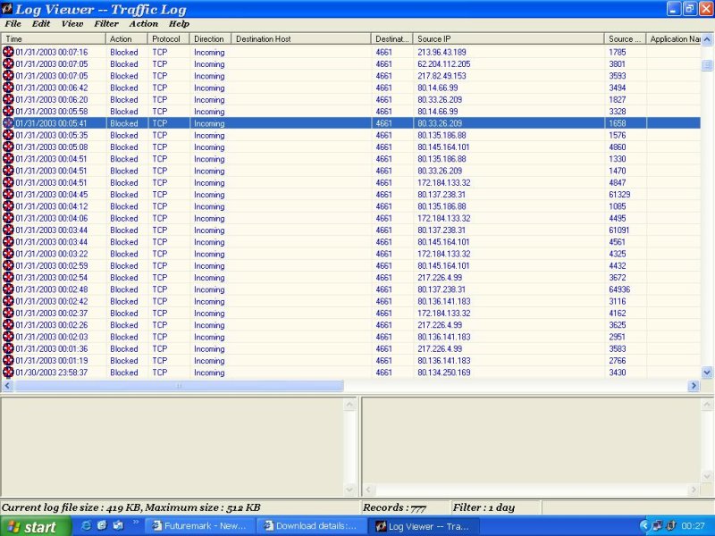Image resolution: width=715 pixels, height=536 pixels.
Task: Select source port 64936 cell
Action: click(619, 289)
